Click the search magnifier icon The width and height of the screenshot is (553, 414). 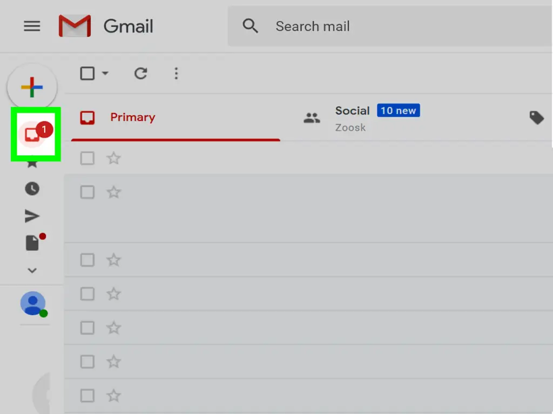click(x=250, y=26)
